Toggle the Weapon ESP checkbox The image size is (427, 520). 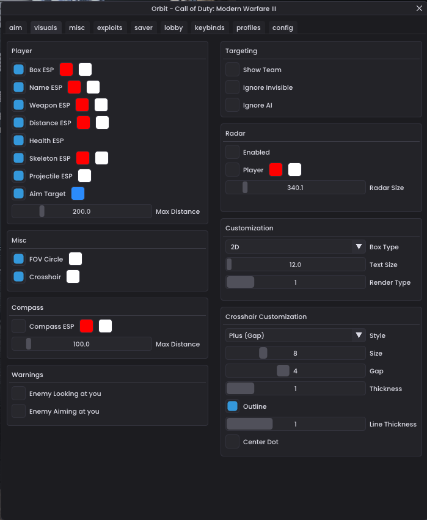click(x=18, y=105)
